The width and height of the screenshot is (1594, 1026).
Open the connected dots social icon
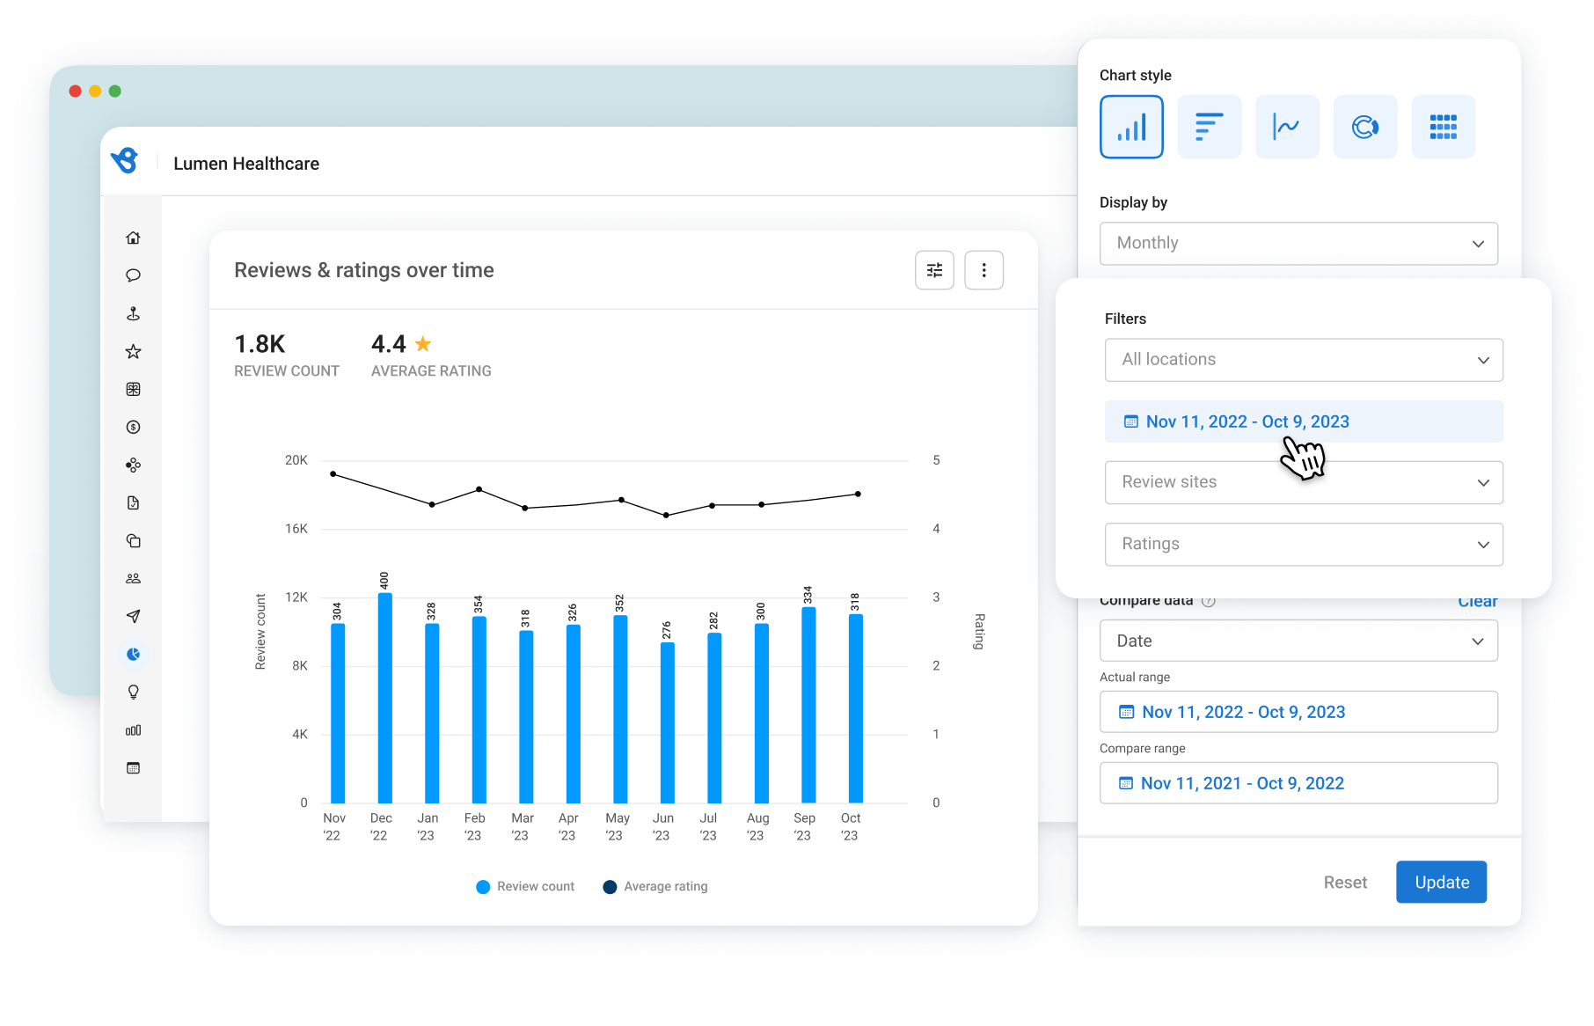(x=133, y=465)
